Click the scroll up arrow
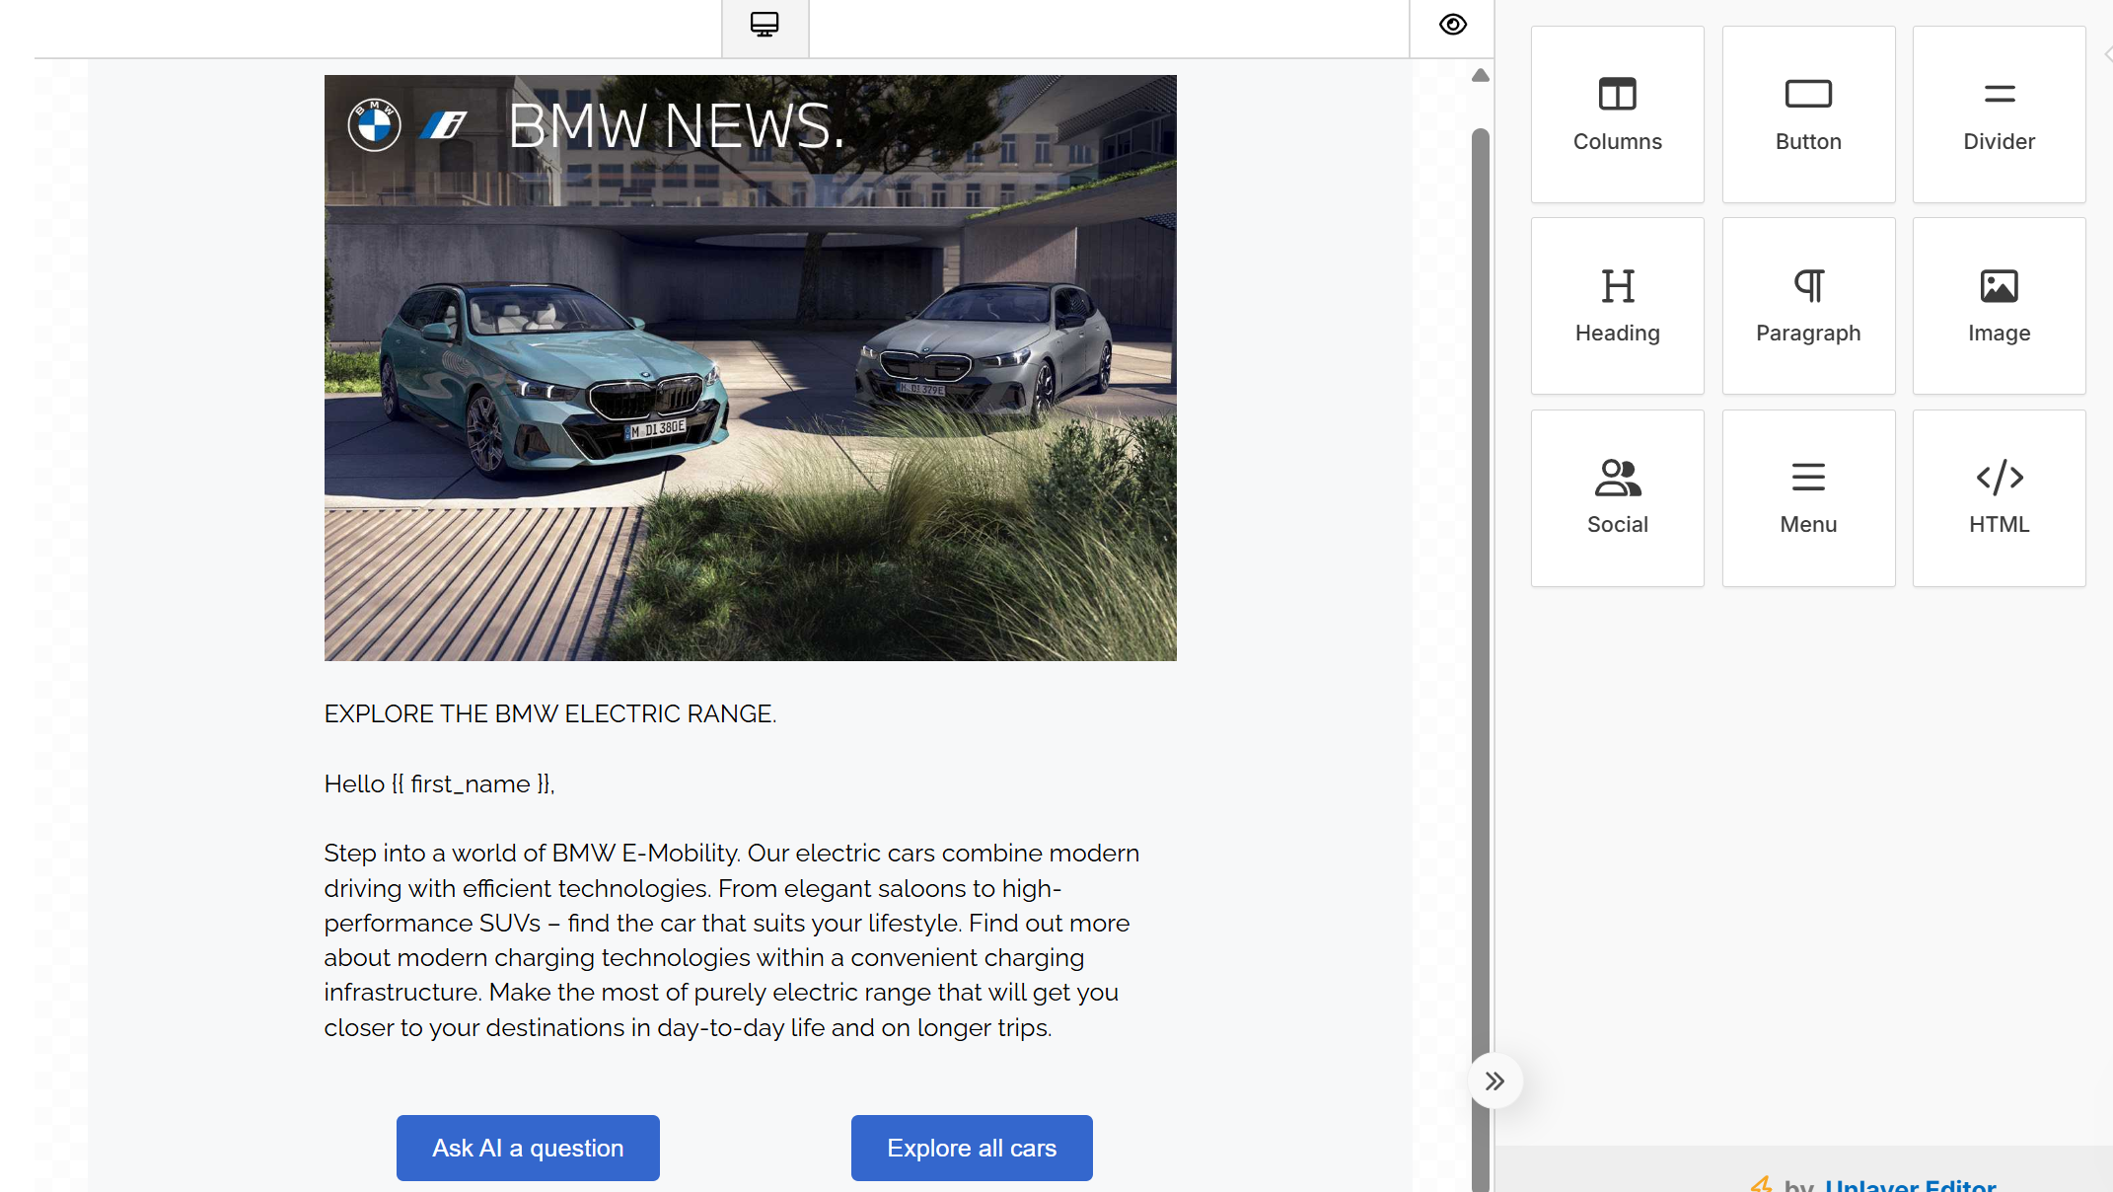Viewport: 2113px width, 1192px height. [1480, 76]
